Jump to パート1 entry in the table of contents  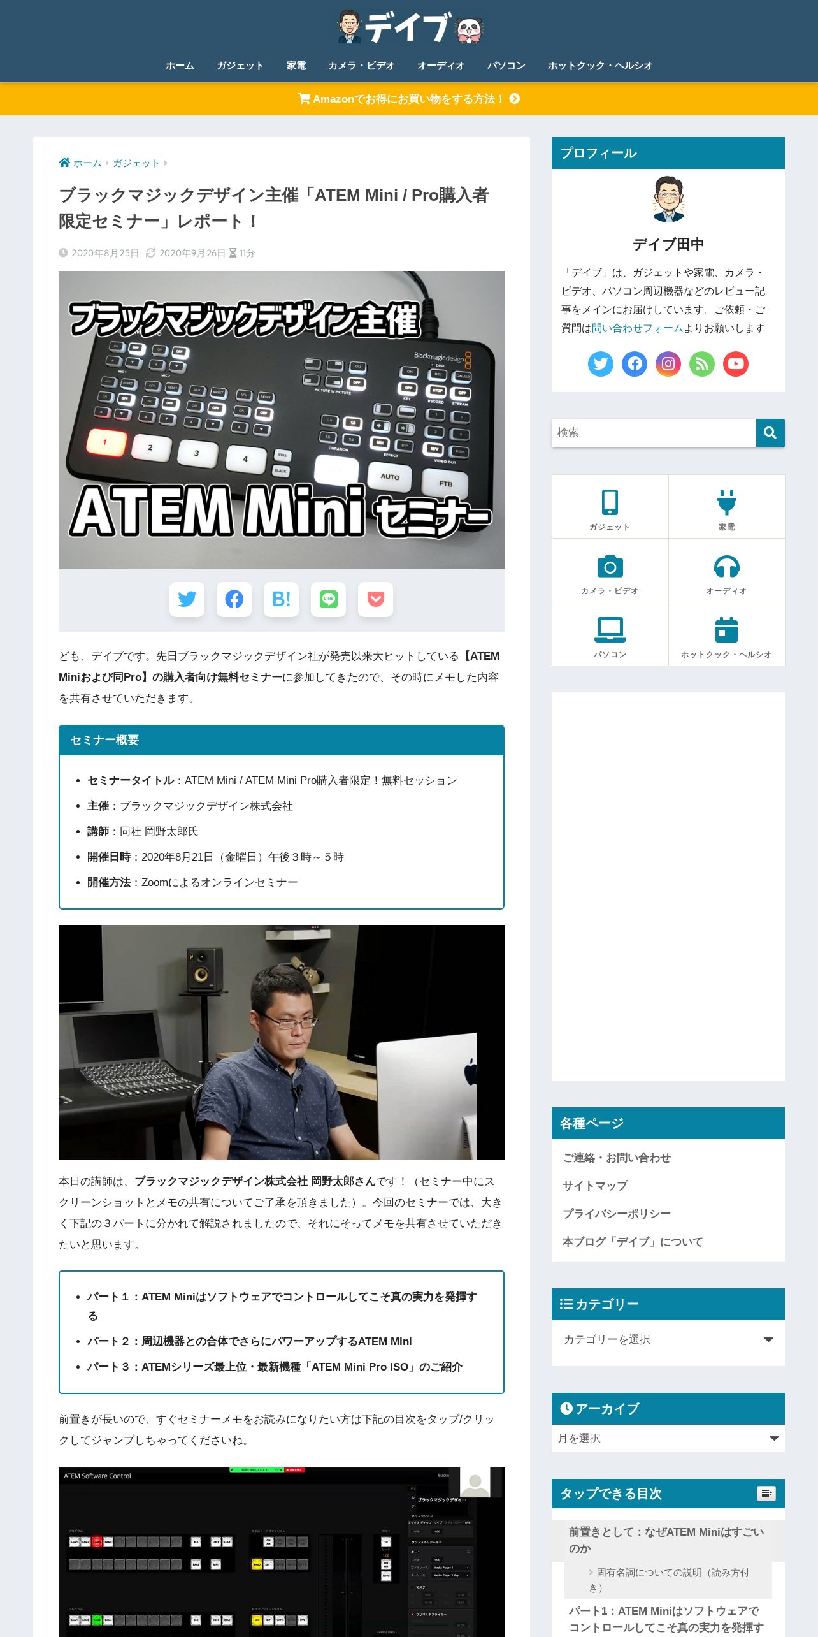(666, 1619)
